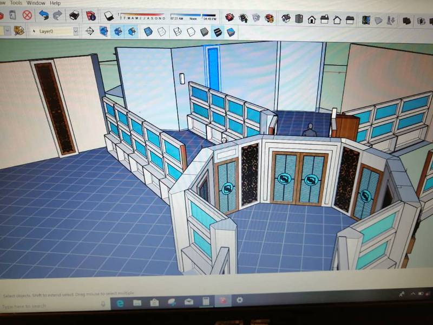Open the Help menu
Image resolution: width=433 pixels, height=325 pixels.
tap(56, 3)
